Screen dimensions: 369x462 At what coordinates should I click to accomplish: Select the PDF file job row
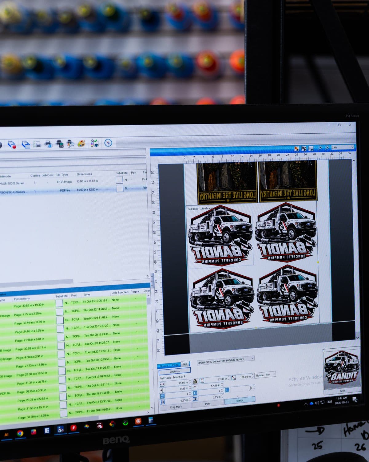[74, 190]
